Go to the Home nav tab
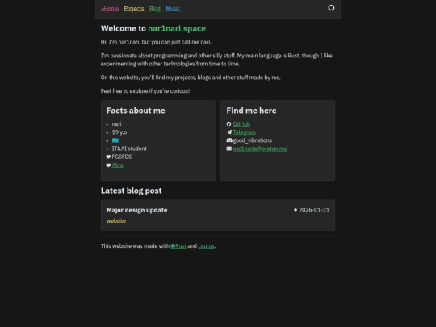436x327 pixels. point(110,9)
